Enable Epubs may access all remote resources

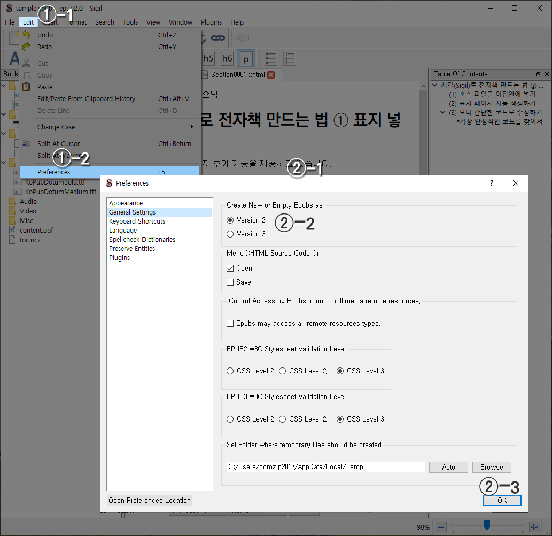click(x=230, y=323)
